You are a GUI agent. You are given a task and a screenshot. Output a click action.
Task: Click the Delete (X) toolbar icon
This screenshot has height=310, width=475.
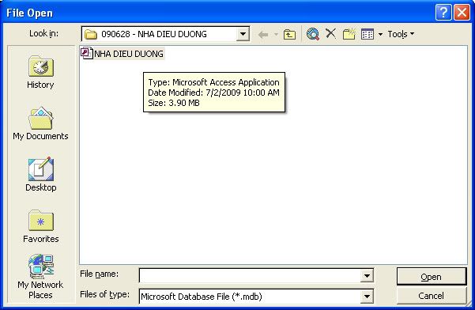330,34
